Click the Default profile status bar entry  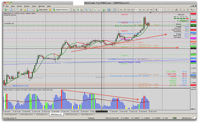(x=91, y=118)
